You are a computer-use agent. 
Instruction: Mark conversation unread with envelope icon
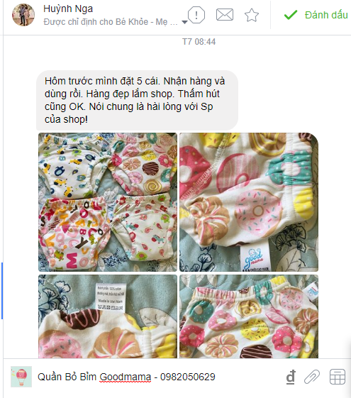(x=225, y=15)
